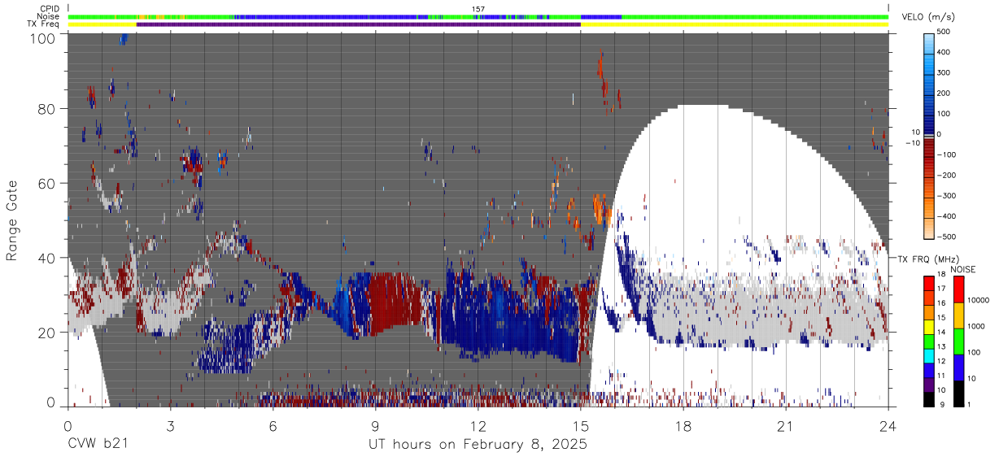Click the UT hours on February 8, 2025 title
Image resolution: width=999 pixels, height=461 pixels.
tap(478, 445)
